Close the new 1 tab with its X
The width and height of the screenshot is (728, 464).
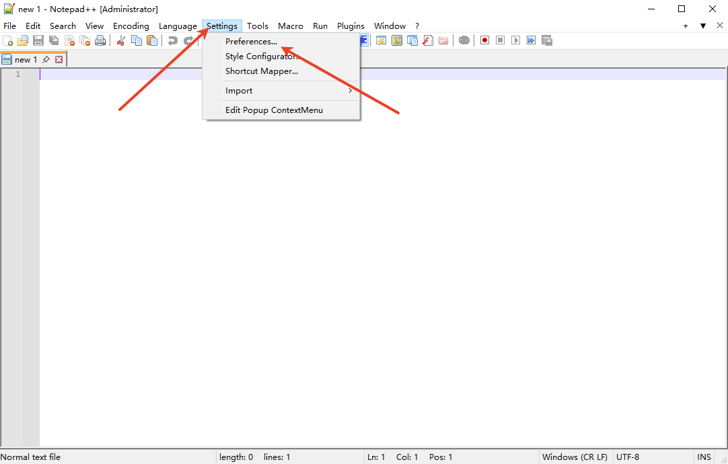tap(59, 60)
